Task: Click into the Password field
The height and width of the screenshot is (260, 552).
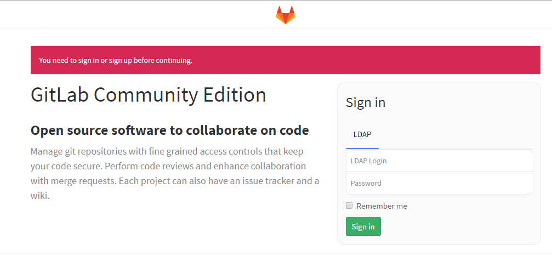Action: click(x=439, y=183)
